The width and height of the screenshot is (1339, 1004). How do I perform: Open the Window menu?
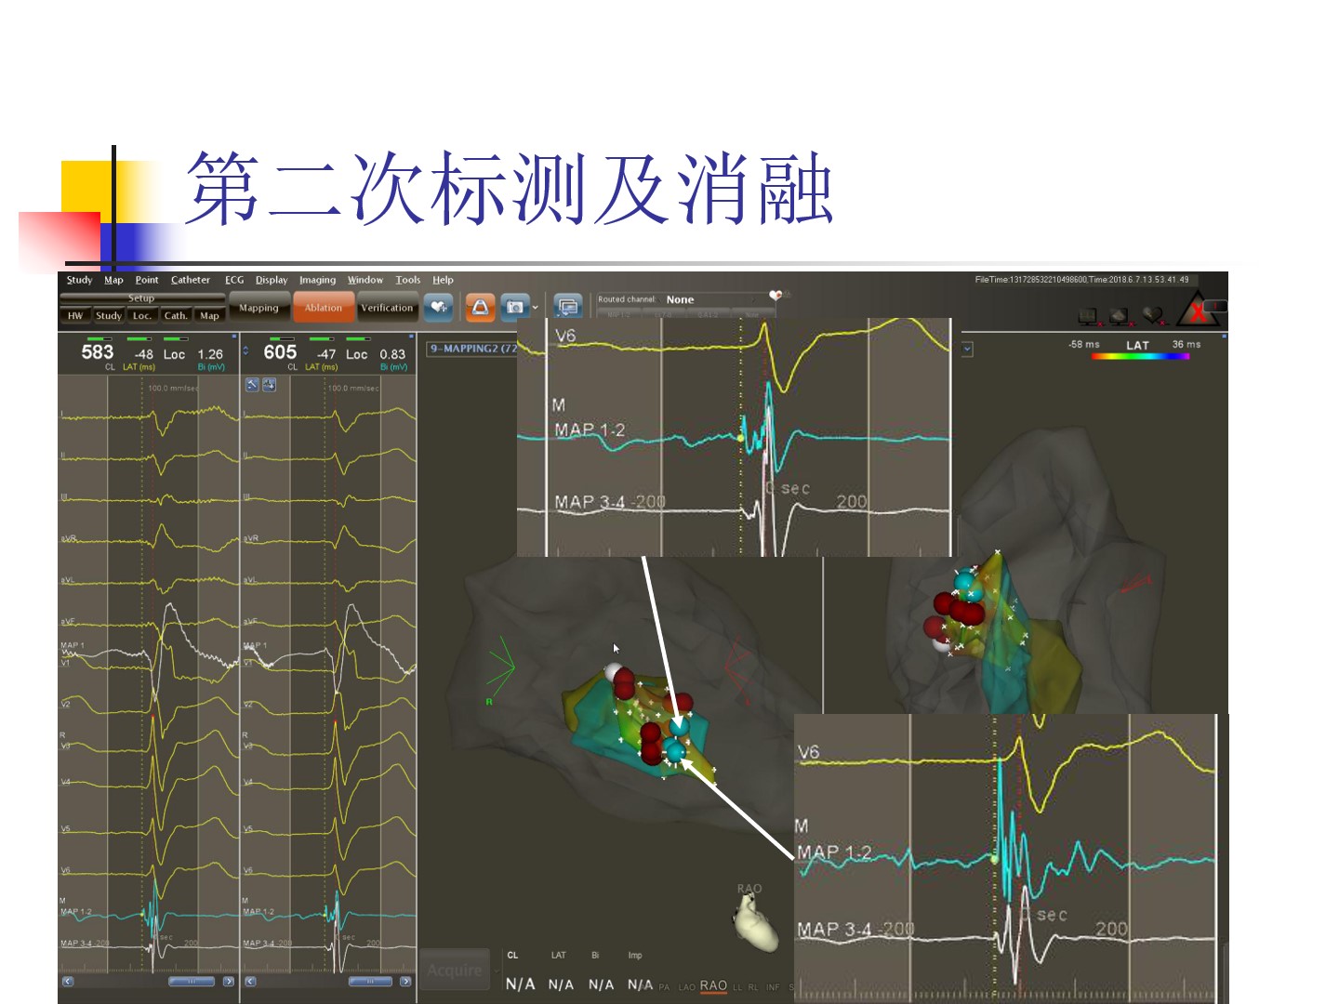coord(365,280)
